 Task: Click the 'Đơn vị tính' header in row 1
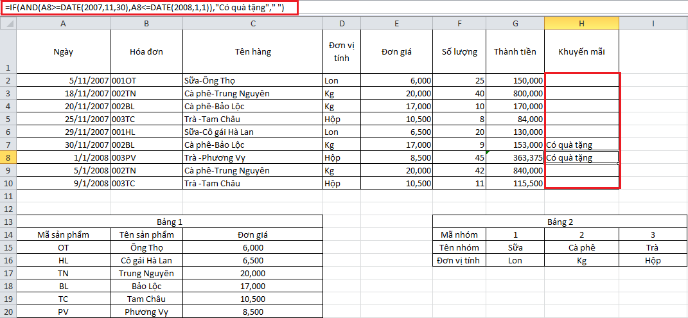point(341,51)
